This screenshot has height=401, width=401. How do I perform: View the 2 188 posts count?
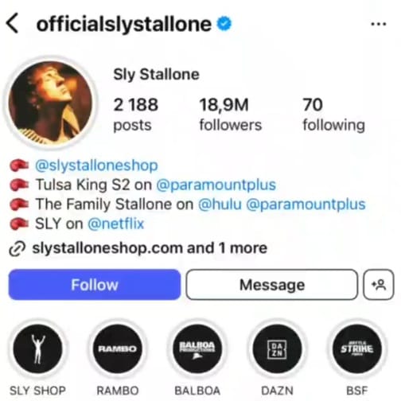tap(136, 114)
